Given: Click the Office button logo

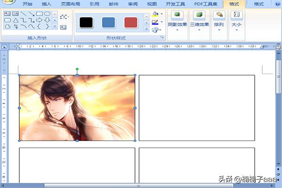Looking at the screenshot, I should click(x=8, y=1).
